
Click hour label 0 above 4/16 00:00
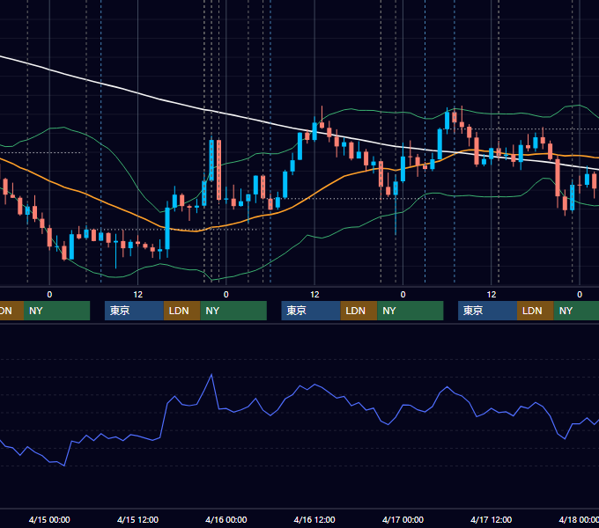[226, 295]
